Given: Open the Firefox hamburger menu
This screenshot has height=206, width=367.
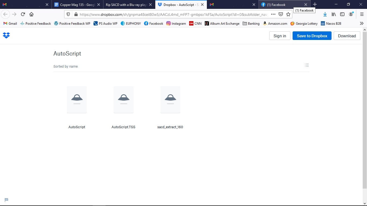Looking at the screenshot, I should [x=362, y=14].
